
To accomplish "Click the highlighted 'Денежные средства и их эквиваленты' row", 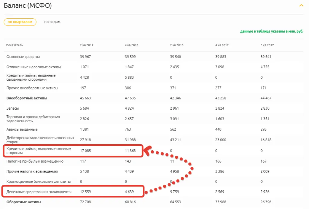I will click(39, 192).
